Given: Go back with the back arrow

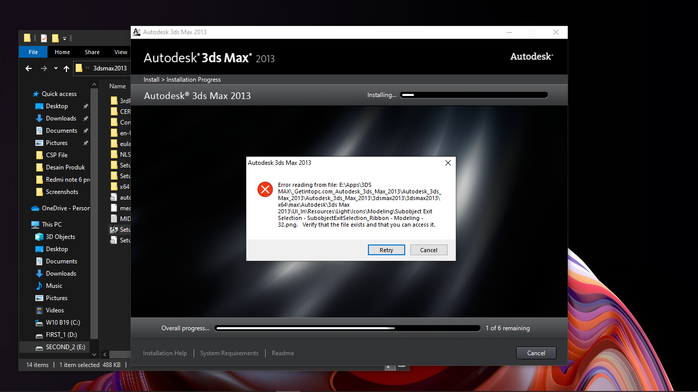Looking at the screenshot, I should tap(29, 68).
